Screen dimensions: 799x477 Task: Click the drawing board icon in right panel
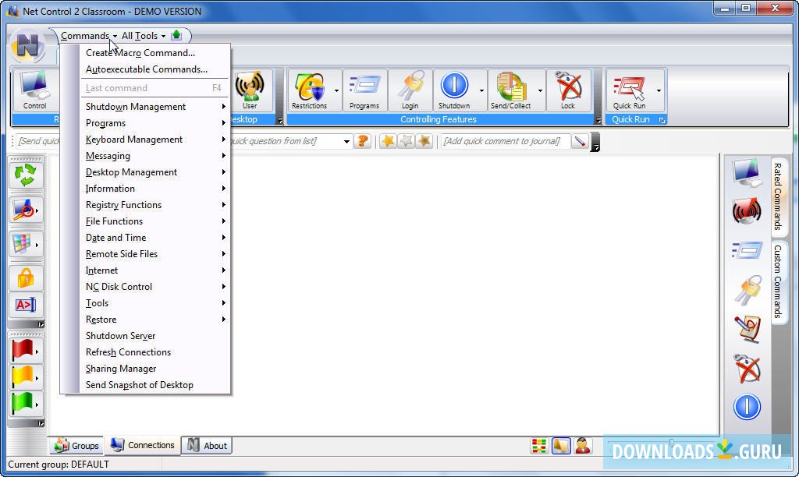748,329
